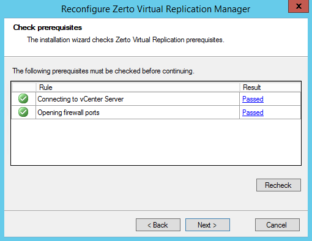Click the Reconfigure Zerto Virtual Replication Manager title
Image resolution: width=312 pixels, height=241 pixels.
(155, 9)
